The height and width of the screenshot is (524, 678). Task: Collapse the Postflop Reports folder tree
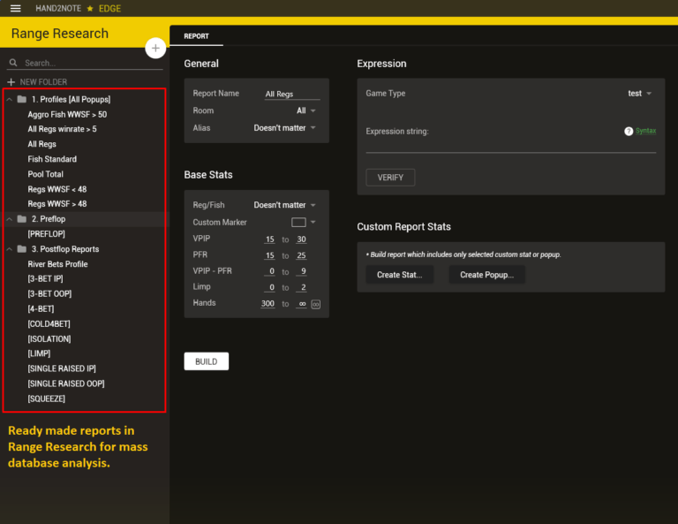click(9, 249)
